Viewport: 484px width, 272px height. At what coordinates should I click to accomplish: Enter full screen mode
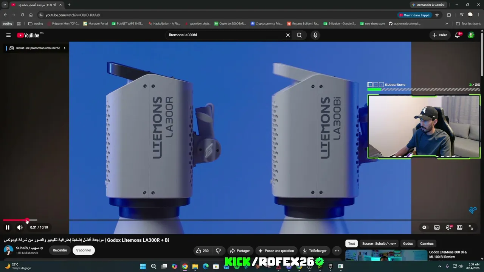click(471, 227)
